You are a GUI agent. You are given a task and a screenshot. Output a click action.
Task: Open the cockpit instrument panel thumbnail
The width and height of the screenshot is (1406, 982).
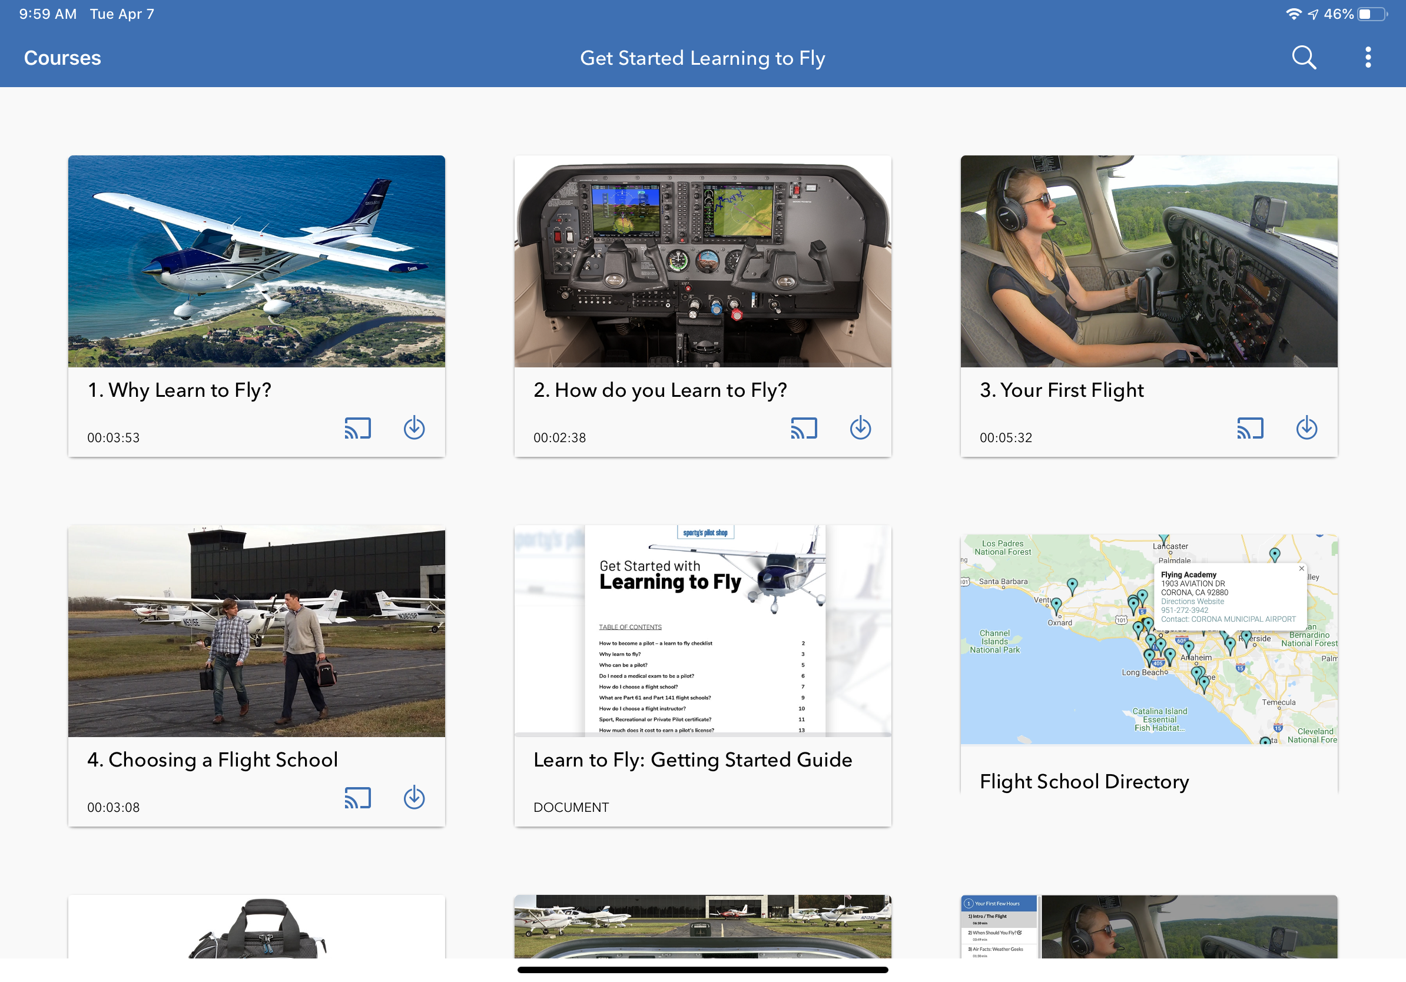(x=703, y=261)
